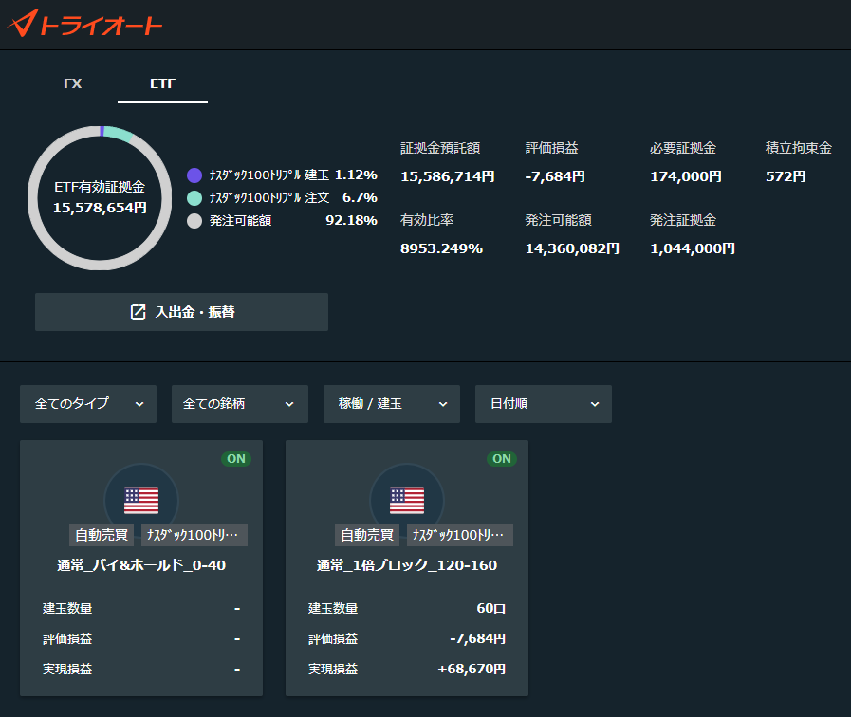Select the ETF tab
This screenshot has height=717, width=851.
click(x=163, y=83)
